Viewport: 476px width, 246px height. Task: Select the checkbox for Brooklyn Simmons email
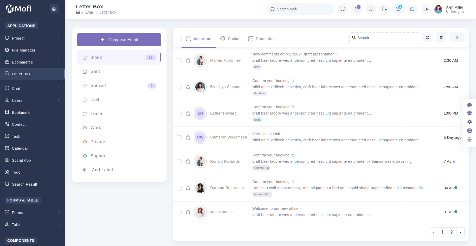[x=179, y=87]
